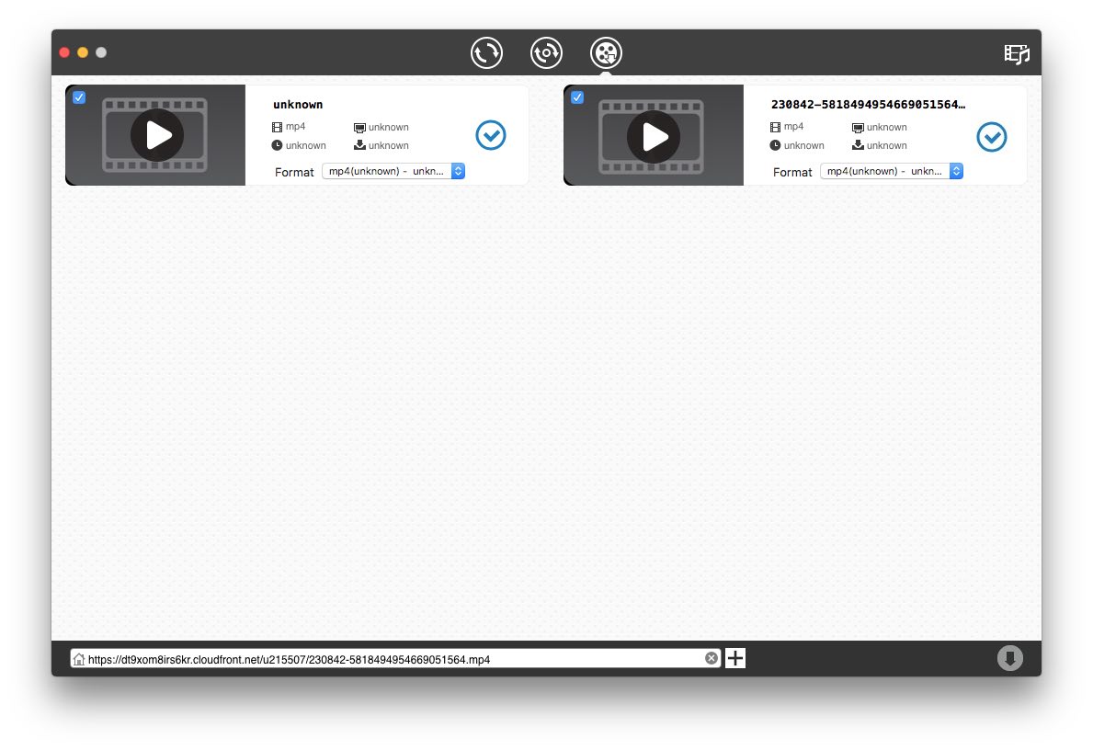Click the Format label on 'unknown' card
Screen dimensions: 1093x750
(x=294, y=172)
